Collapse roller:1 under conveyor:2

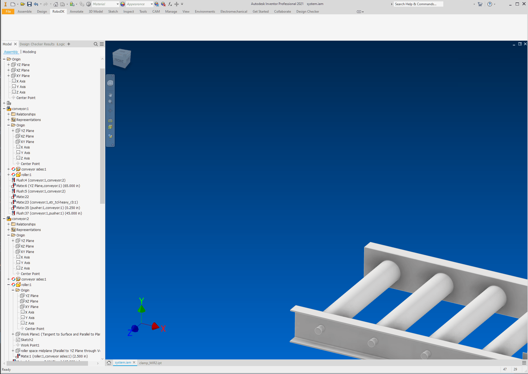(9, 285)
